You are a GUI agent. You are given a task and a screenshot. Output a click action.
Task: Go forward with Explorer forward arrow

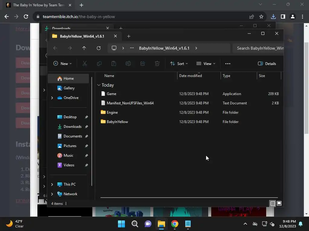pos(70,48)
